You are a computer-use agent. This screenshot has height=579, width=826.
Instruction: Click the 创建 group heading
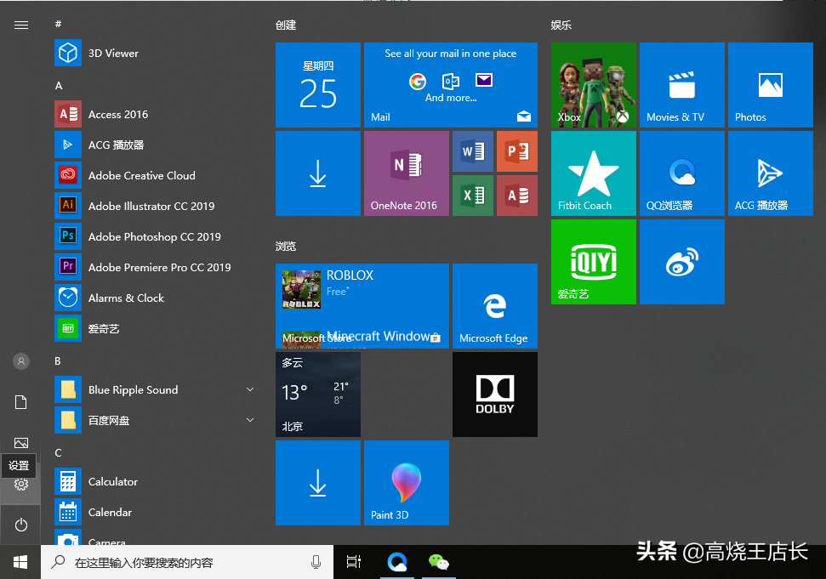tap(286, 26)
